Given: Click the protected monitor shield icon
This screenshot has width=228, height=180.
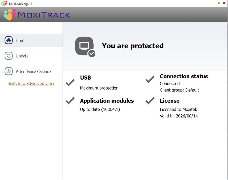Looking at the screenshot, I should point(85,47).
